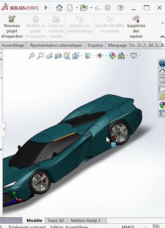This screenshot has width=165, height=228.
Task: Switch to the Esquisse tab
Action: tap(95, 45)
